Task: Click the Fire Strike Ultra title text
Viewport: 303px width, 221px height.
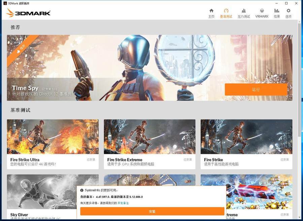Action: pos(25,160)
